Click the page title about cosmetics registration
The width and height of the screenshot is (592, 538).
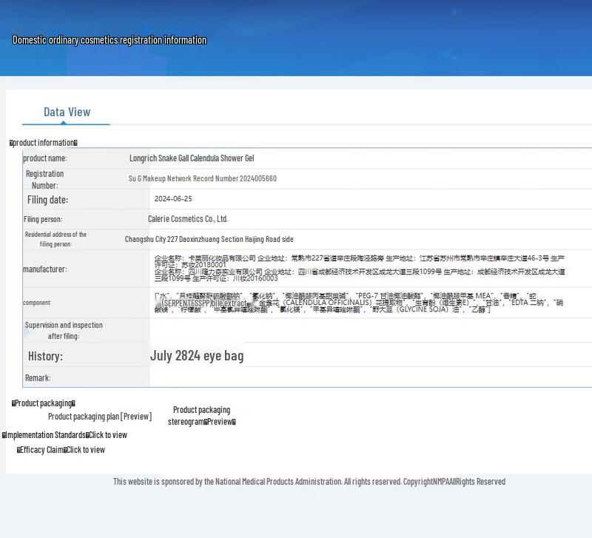(x=110, y=40)
